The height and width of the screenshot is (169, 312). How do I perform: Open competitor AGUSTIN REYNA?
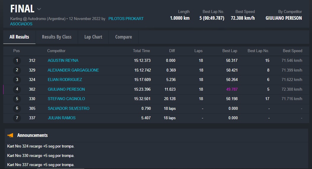63,61
